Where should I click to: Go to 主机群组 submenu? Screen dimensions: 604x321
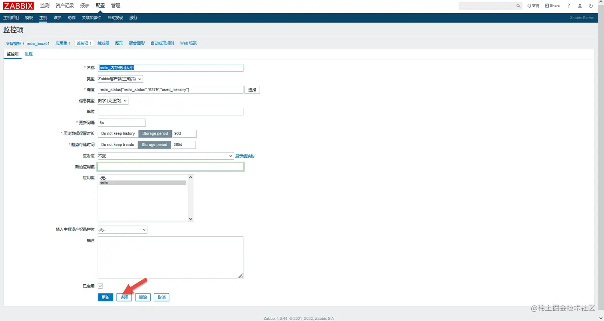coord(11,18)
